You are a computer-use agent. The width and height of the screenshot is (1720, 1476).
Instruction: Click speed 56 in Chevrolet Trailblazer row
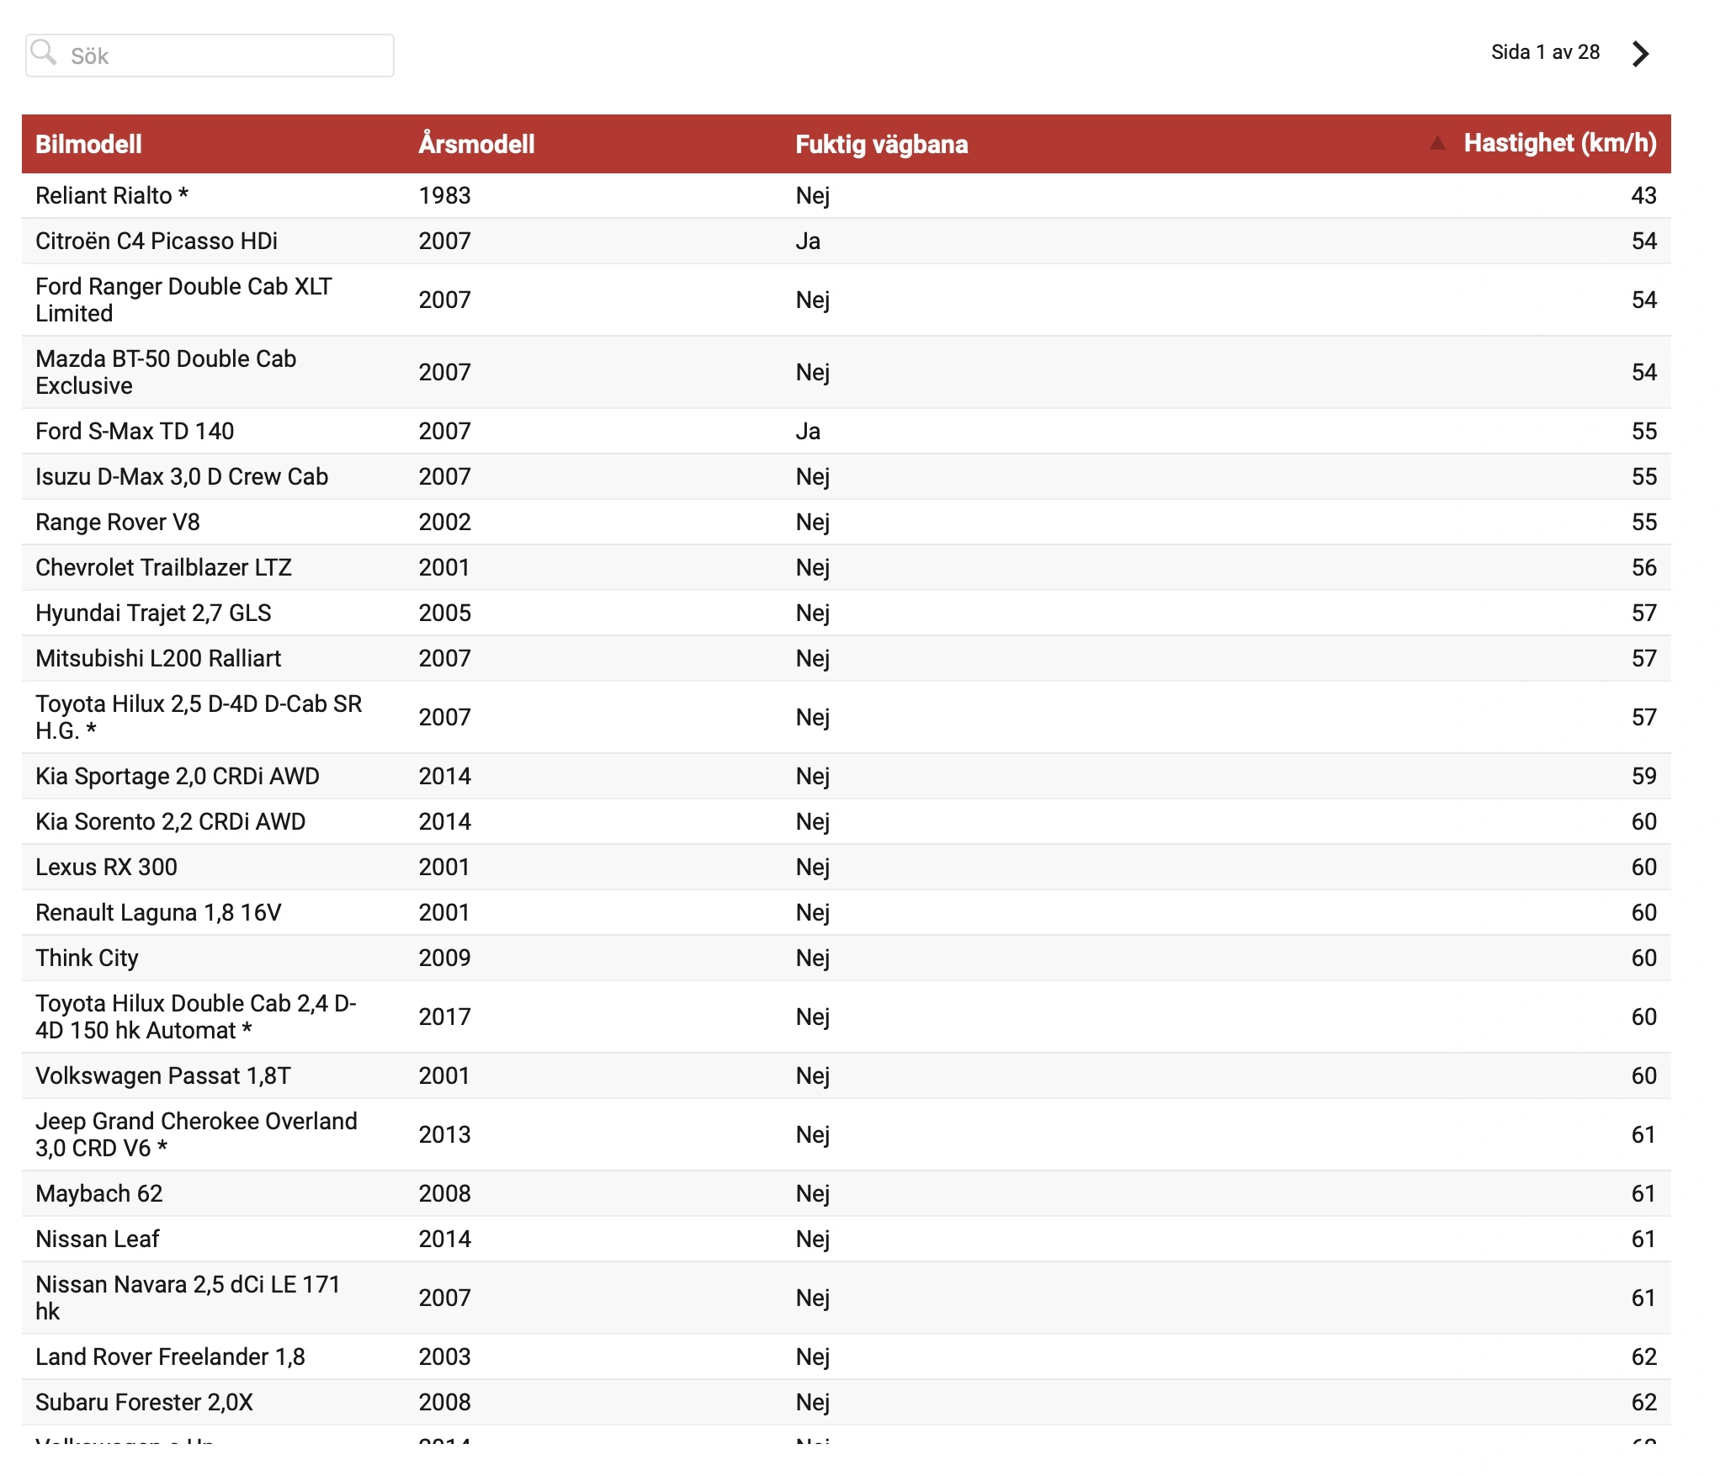tap(1643, 567)
